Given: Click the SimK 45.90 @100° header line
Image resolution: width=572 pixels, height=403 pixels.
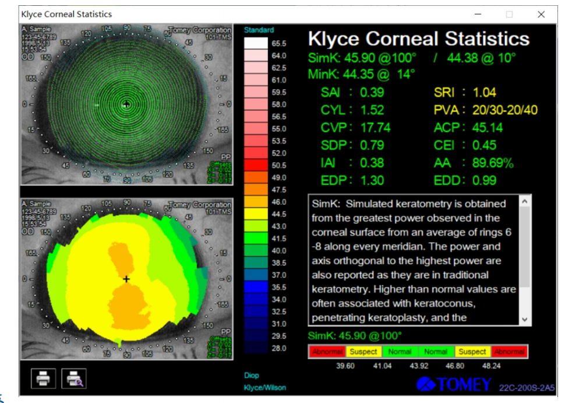Looking at the screenshot, I should pyautogui.click(x=362, y=58).
